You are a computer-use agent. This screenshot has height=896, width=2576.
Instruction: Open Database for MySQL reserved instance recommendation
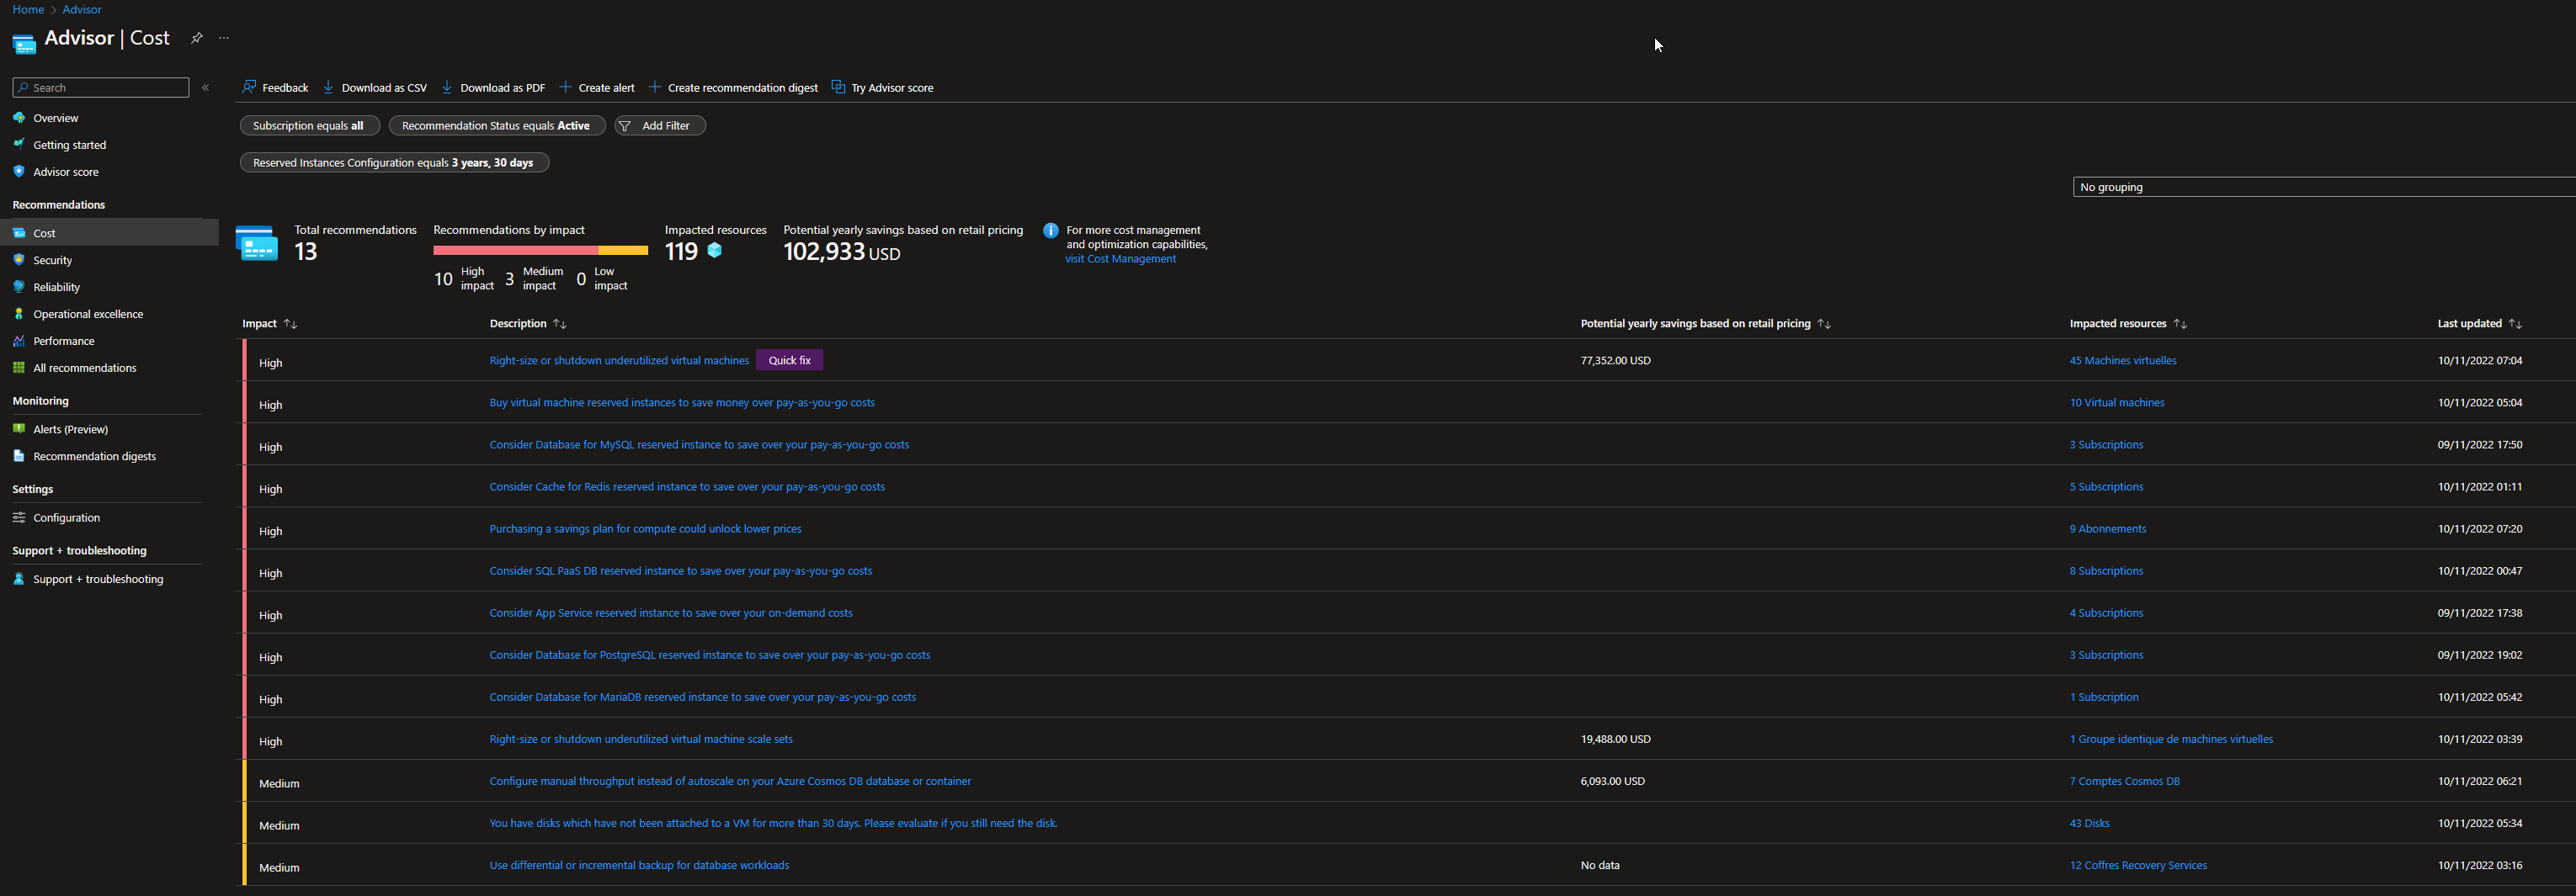pyautogui.click(x=699, y=444)
